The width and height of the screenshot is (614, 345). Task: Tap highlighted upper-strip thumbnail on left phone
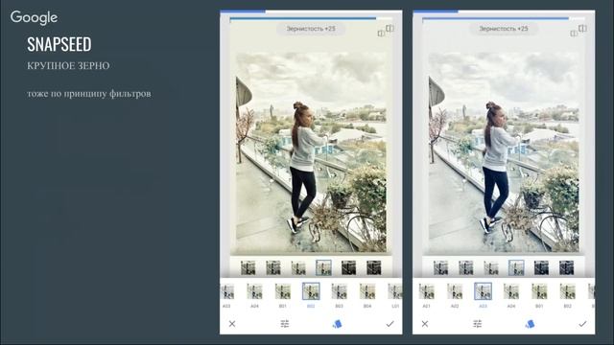[x=323, y=267]
